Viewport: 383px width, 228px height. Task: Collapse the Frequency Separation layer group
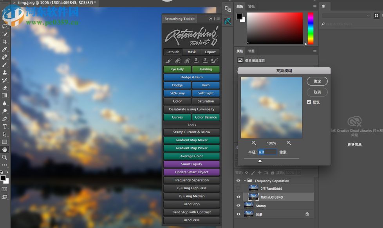pyautogui.click(x=245, y=180)
